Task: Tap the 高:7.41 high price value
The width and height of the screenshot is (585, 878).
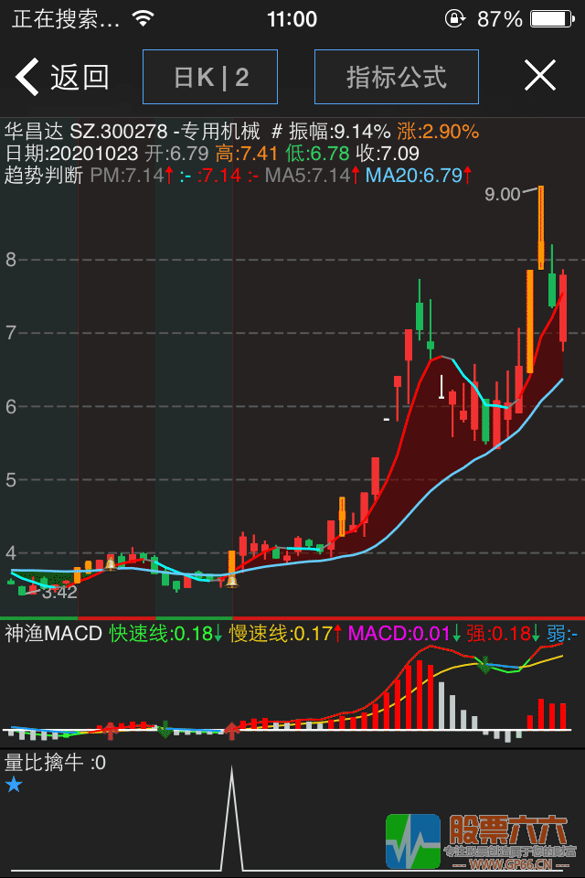Action: (x=247, y=154)
